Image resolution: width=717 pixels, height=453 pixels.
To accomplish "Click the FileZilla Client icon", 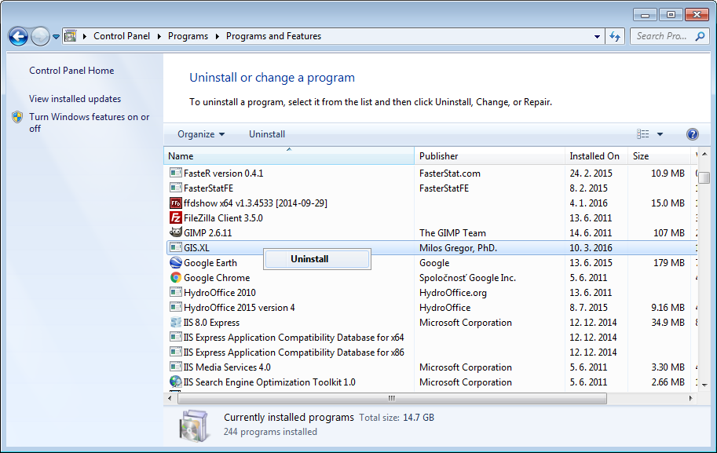I will (176, 217).
